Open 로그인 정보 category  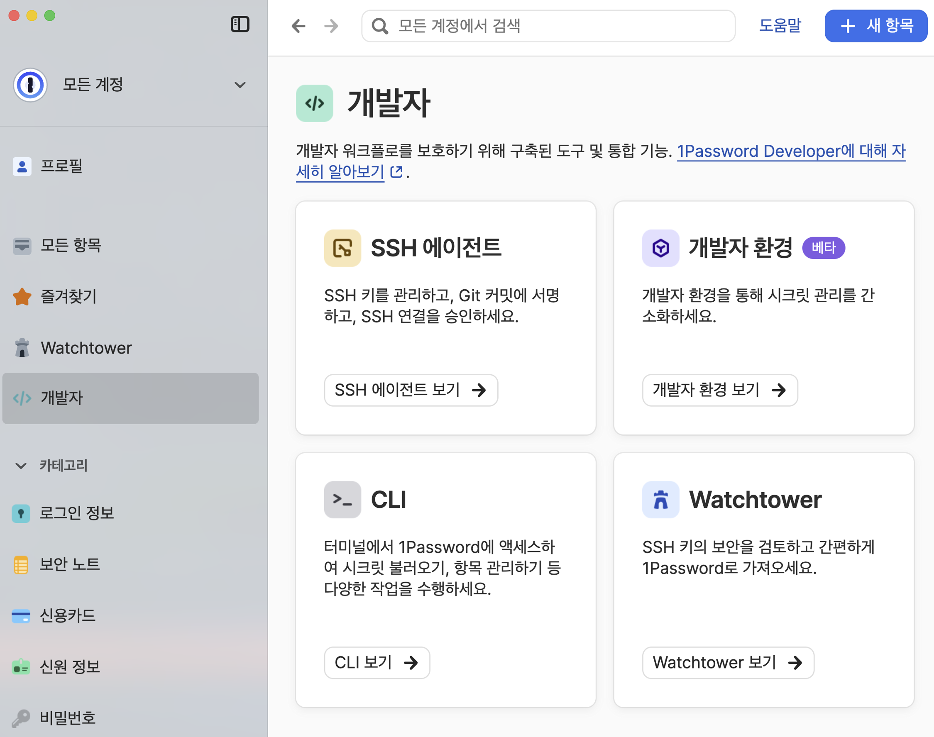point(130,513)
